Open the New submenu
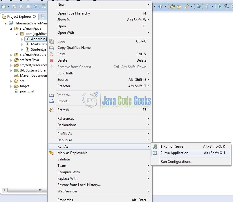The width and height of the screenshot is (233, 202). [x=100, y=5]
